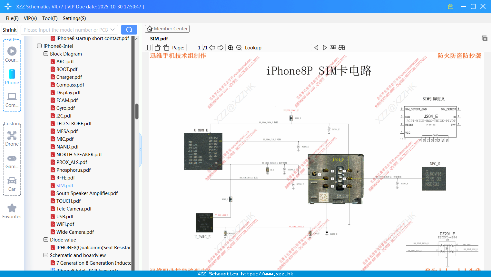Zoom in on the schematic
This screenshot has width=491, height=277.
(231, 47)
